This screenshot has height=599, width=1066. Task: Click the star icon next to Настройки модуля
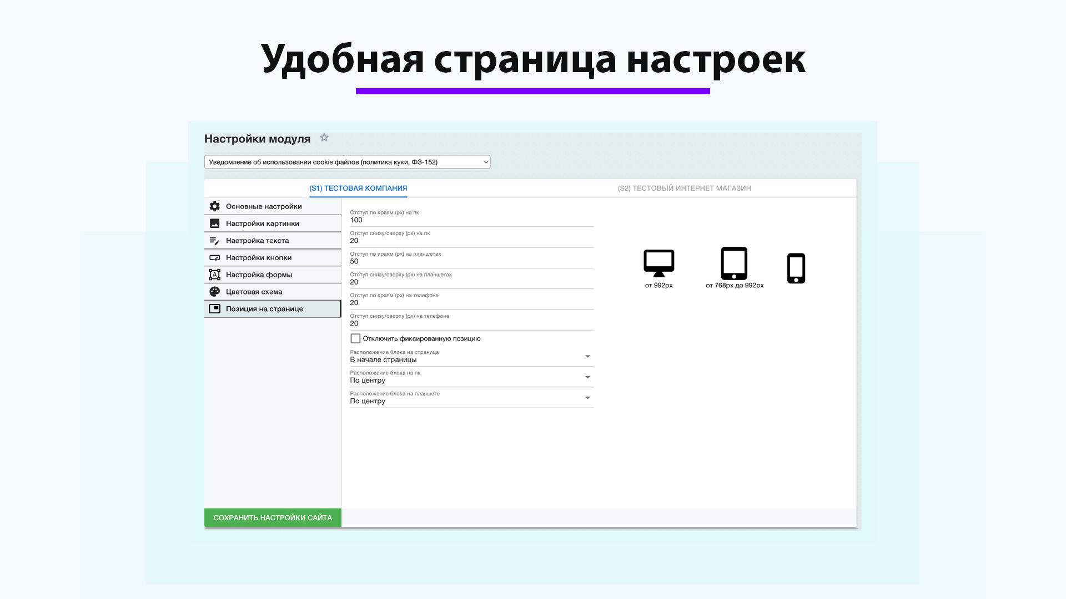(324, 138)
